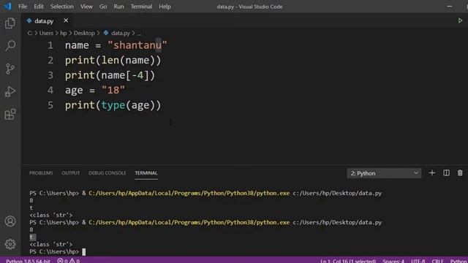
Task: Open the File menu
Action: [x=23, y=7]
